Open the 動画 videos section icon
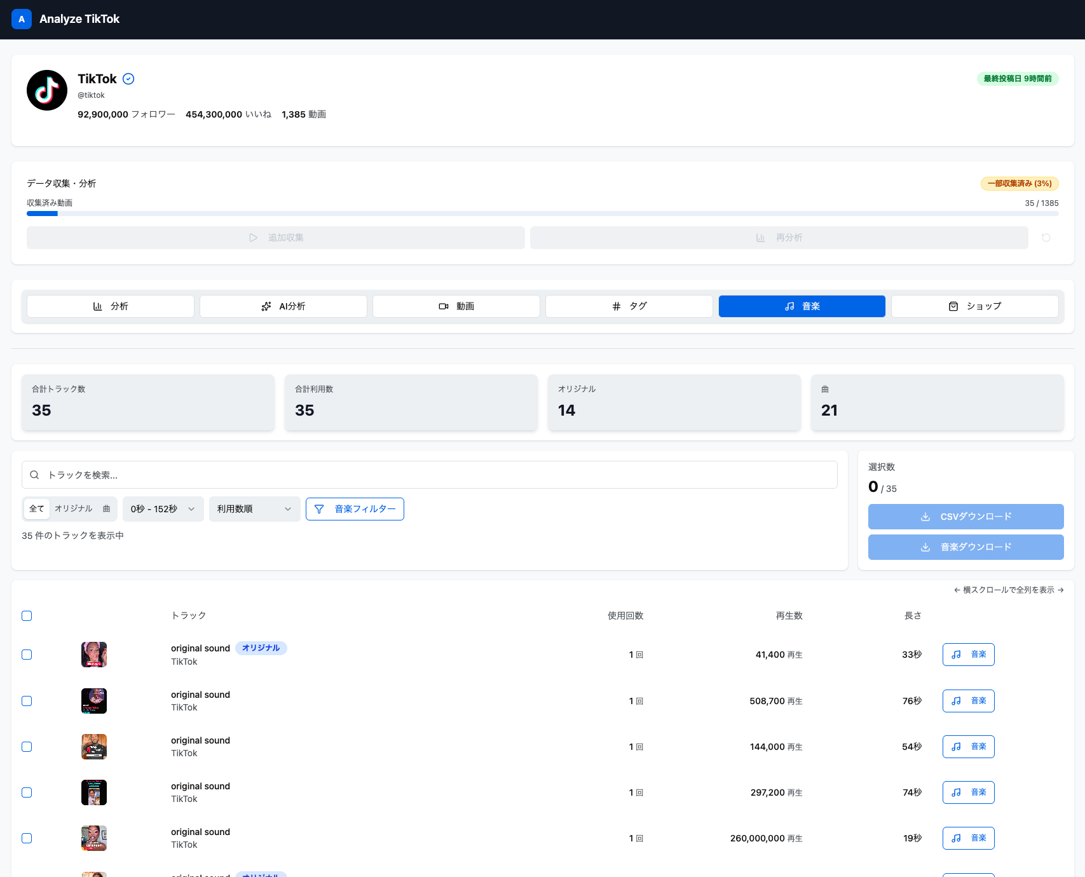The width and height of the screenshot is (1085, 877). point(443,306)
